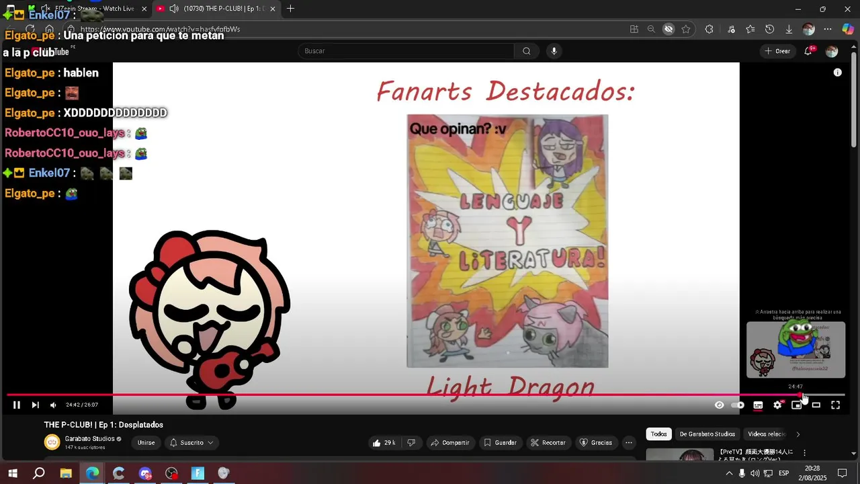Click the Garabato Studios channel avatar
Screen dimensions: 860x484
click(x=52, y=442)
